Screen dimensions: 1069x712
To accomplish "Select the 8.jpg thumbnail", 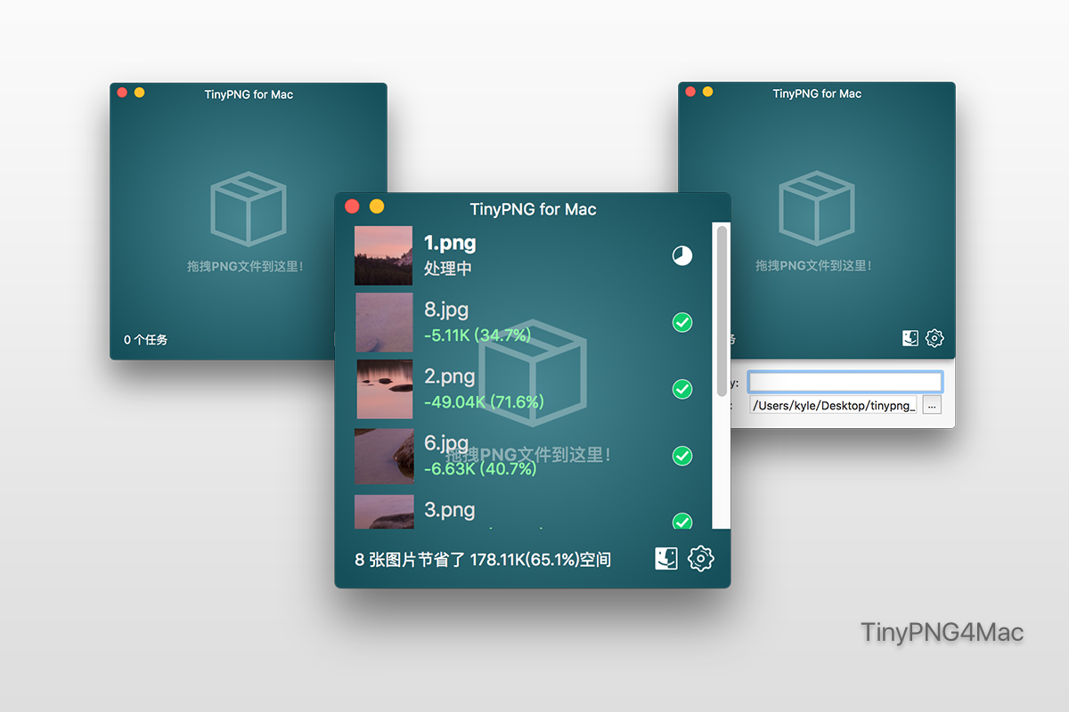I will pos(384,322).
